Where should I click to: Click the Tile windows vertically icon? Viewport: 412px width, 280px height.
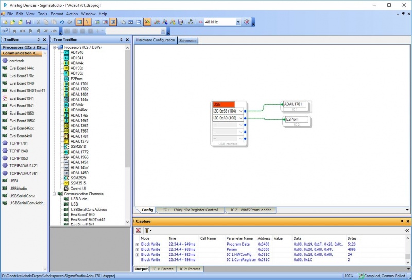(x=131, y=22)
